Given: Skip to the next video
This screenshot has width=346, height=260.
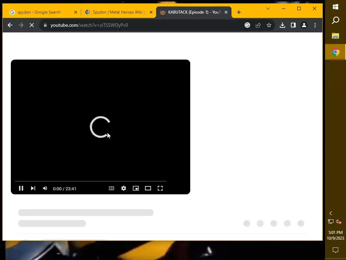Looking at the screenshot, I should coord(33,188).
